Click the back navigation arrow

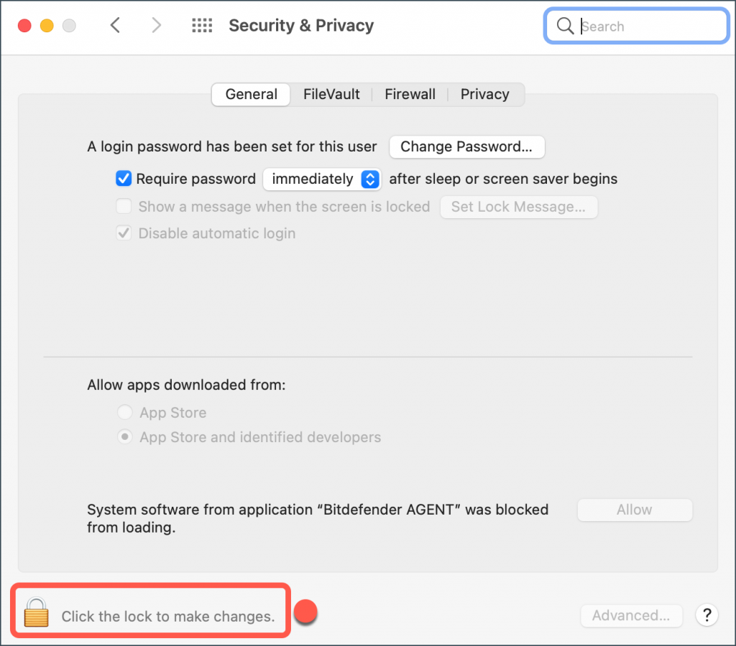coord(115,24)
